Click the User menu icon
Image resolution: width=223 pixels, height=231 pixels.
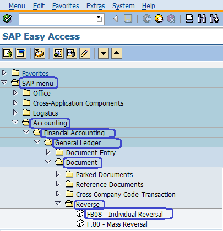(8, 53)
